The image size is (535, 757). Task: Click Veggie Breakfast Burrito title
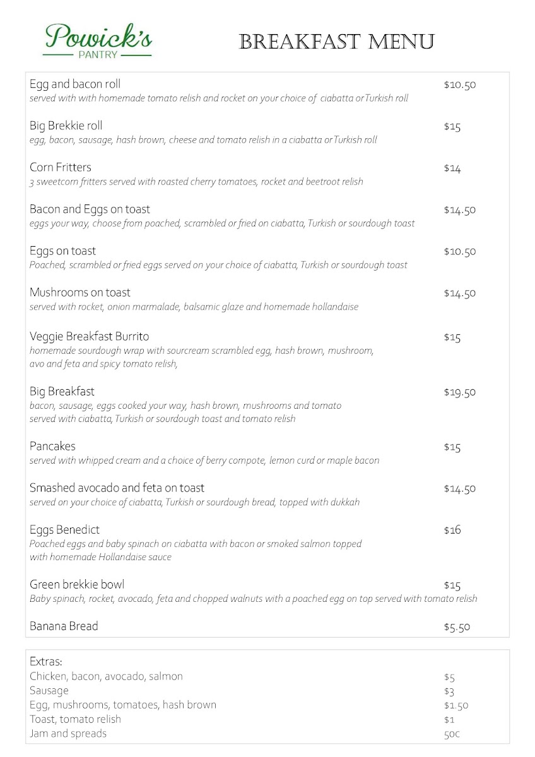[x=89, y=336]
